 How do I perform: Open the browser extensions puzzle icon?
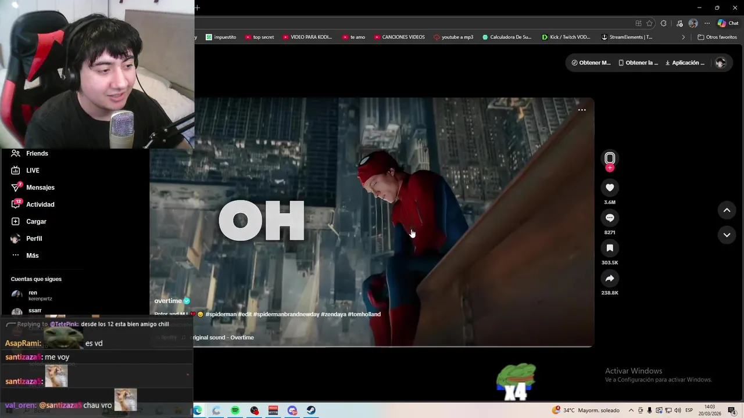[x=663, y=23]
